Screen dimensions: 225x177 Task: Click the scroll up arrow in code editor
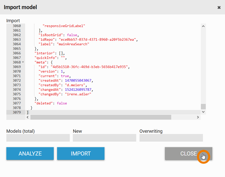[203, 26]
